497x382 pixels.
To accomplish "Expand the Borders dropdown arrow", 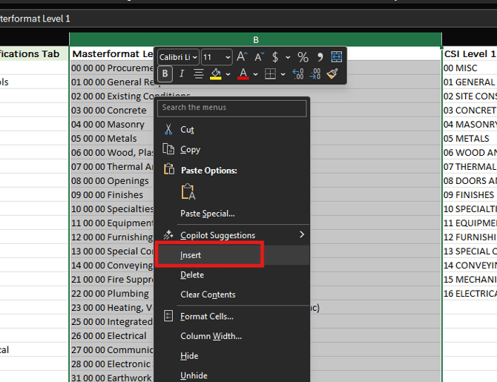I will point(283,74).
